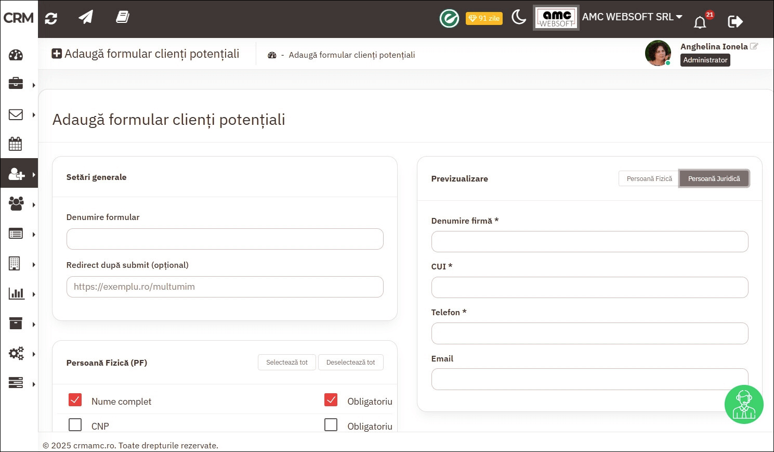Click the logout icon
The height and width of the screenshot is (452, 774).
tap(735, 21)
